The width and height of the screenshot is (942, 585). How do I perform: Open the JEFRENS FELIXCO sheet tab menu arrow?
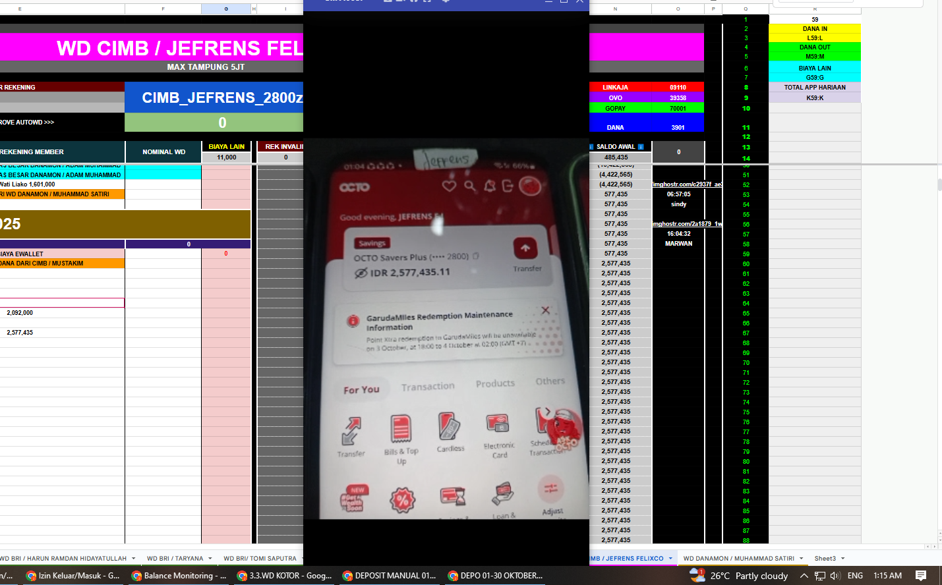point(670,558)
